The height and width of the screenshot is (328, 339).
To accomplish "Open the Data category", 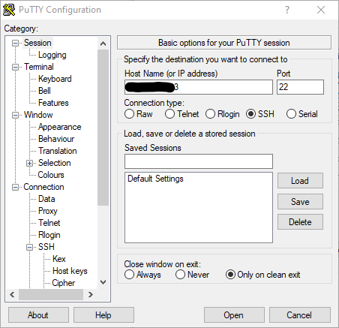I will [x=46, y=199].
